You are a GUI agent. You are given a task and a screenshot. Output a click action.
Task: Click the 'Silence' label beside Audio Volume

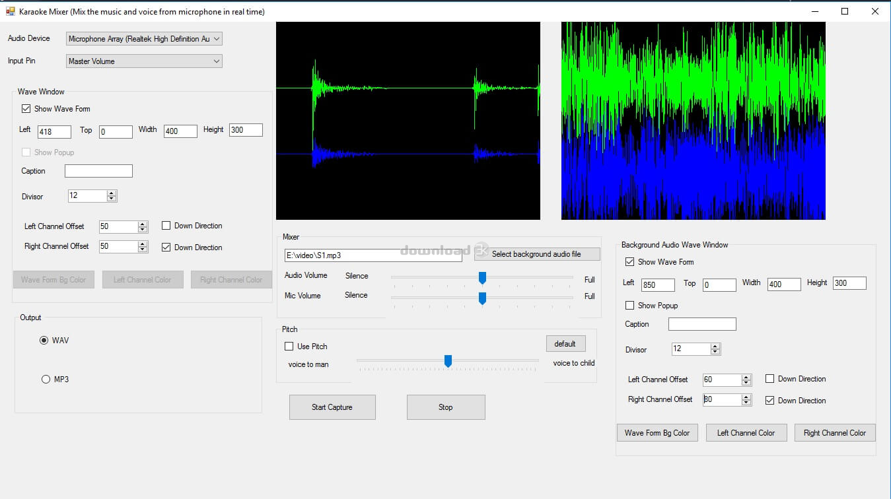(x=357, y=276)
